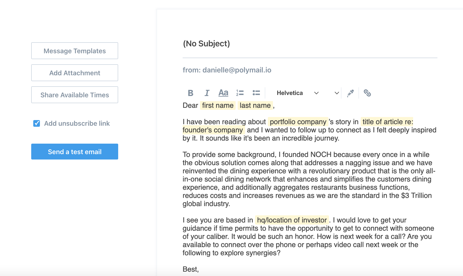Open the Aa text style options

tap(223, 93)
